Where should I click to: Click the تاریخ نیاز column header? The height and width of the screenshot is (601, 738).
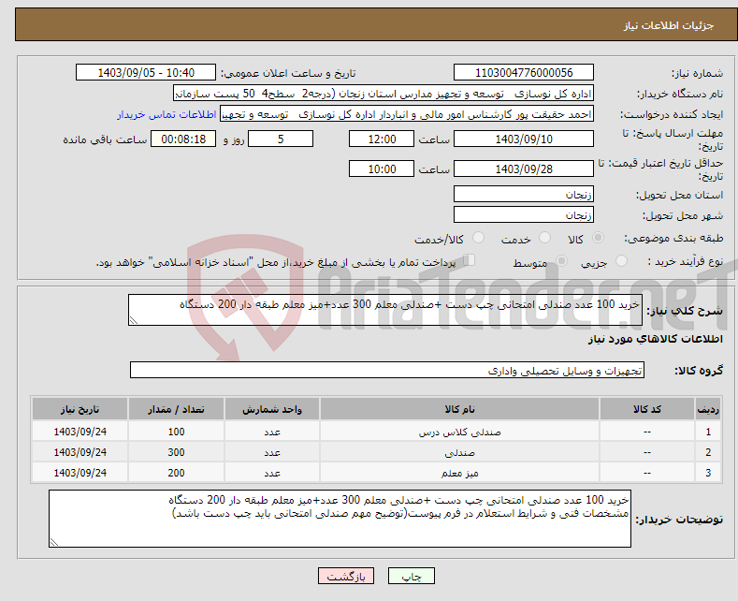click(x=80, y=409)
